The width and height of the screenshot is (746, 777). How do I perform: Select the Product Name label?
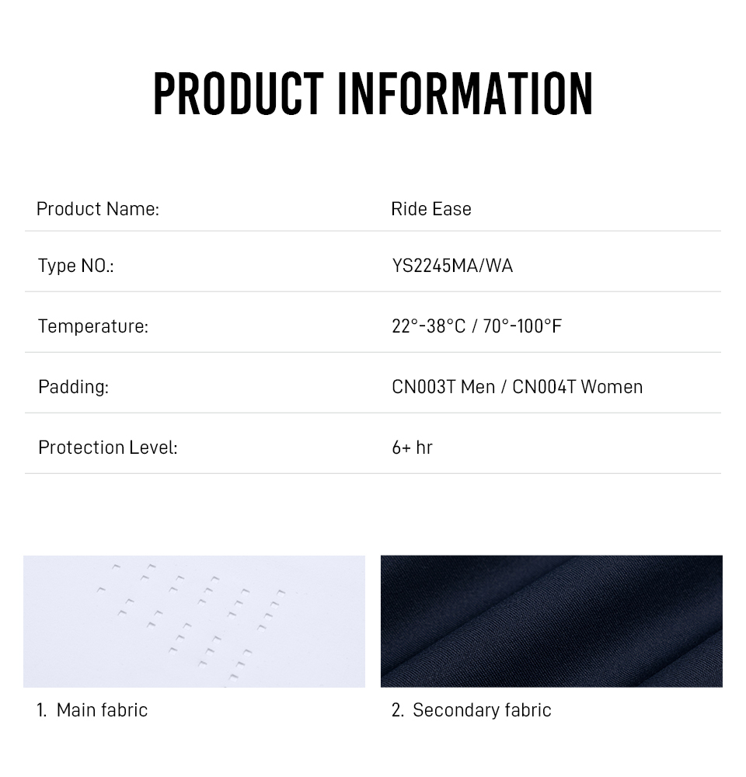coord(98,208)
